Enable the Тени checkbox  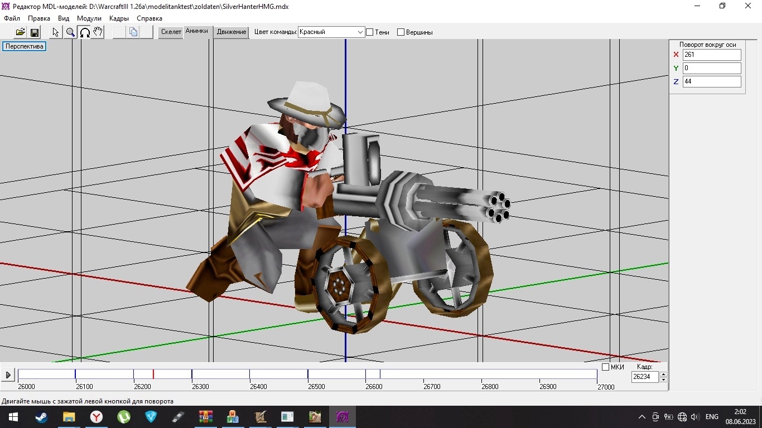coord(369,32)
